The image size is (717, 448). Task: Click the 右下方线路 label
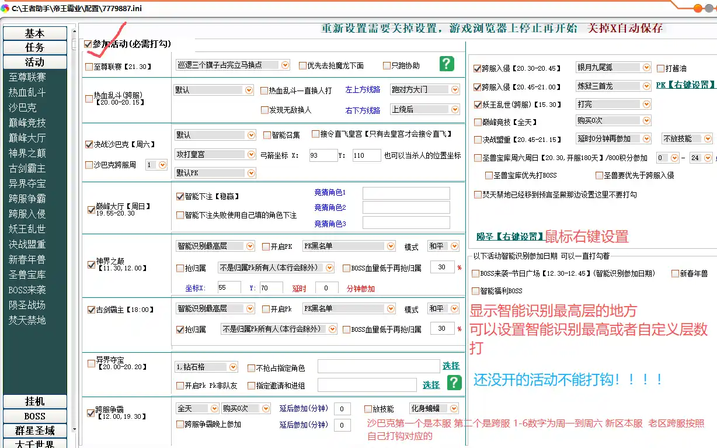(x=363, y=110)
